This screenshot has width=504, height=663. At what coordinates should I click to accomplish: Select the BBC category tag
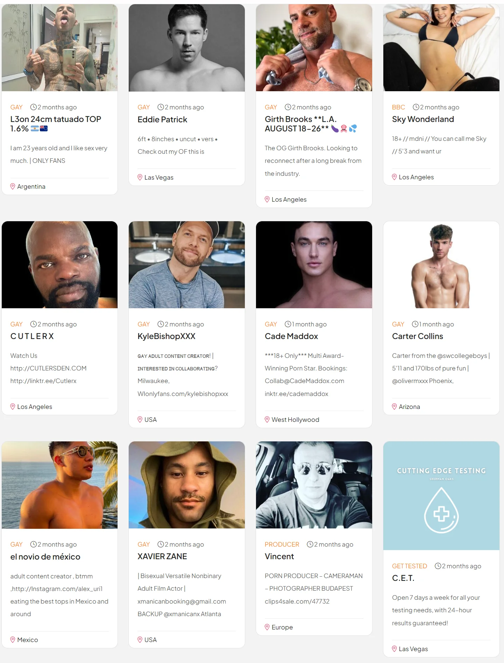tap(398, 107)
